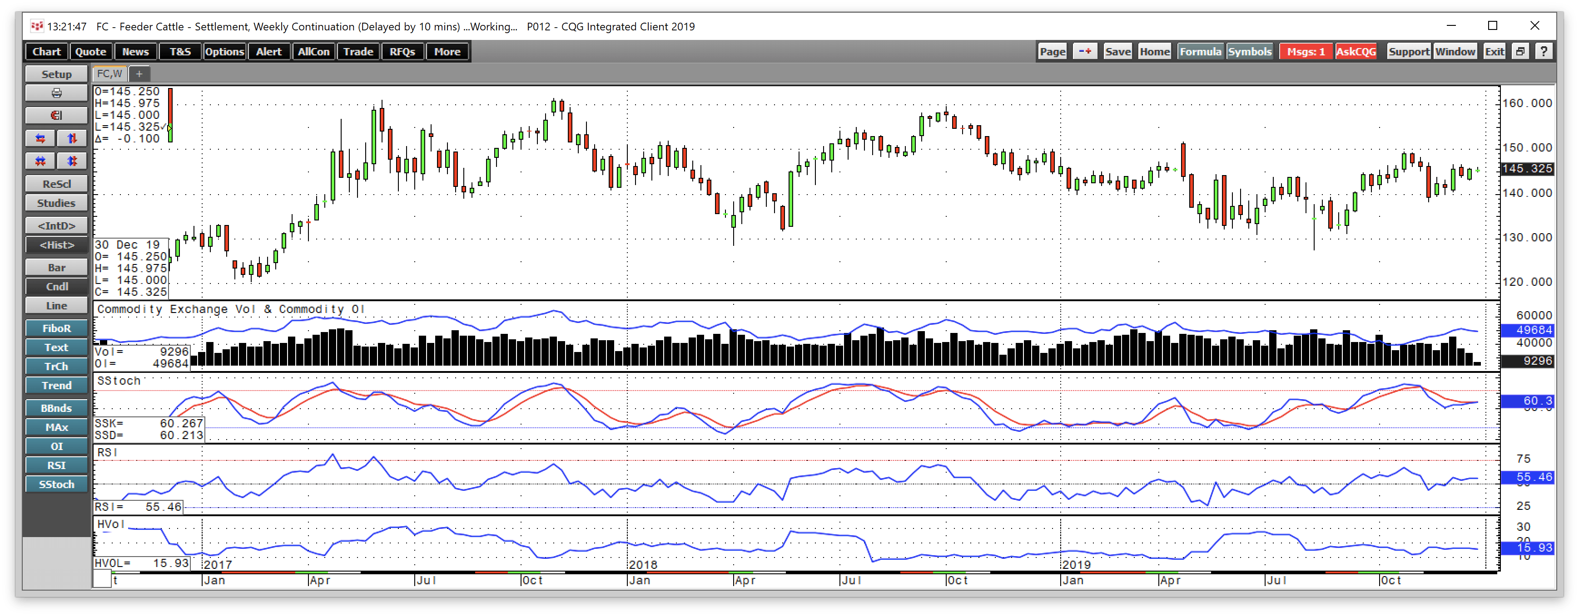The width and height of the screenshot is (1579, 616).
Task: Click the horizontal blue-red scroll arrows icon
Action: click(40, 138)
